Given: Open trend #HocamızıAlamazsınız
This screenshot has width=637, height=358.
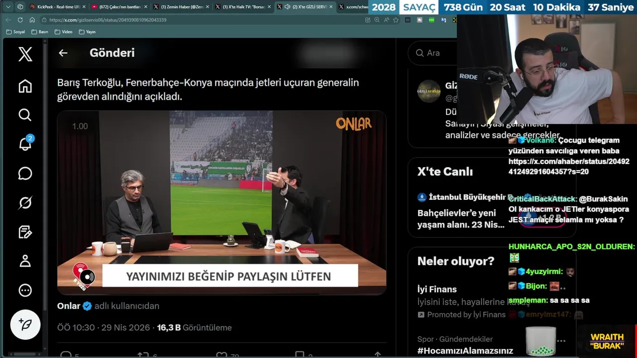Looking at the screenshot, I should point(465,351).
